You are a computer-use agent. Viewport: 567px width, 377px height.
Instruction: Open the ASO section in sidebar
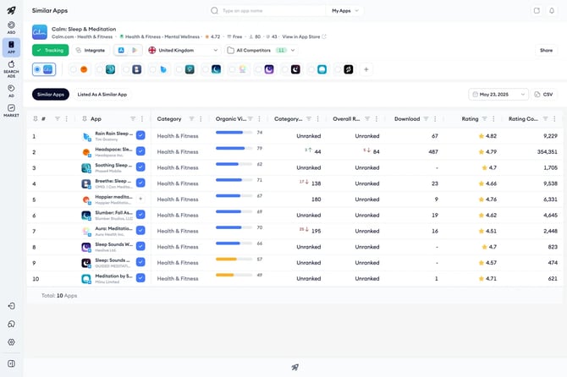tap(11, 27)
